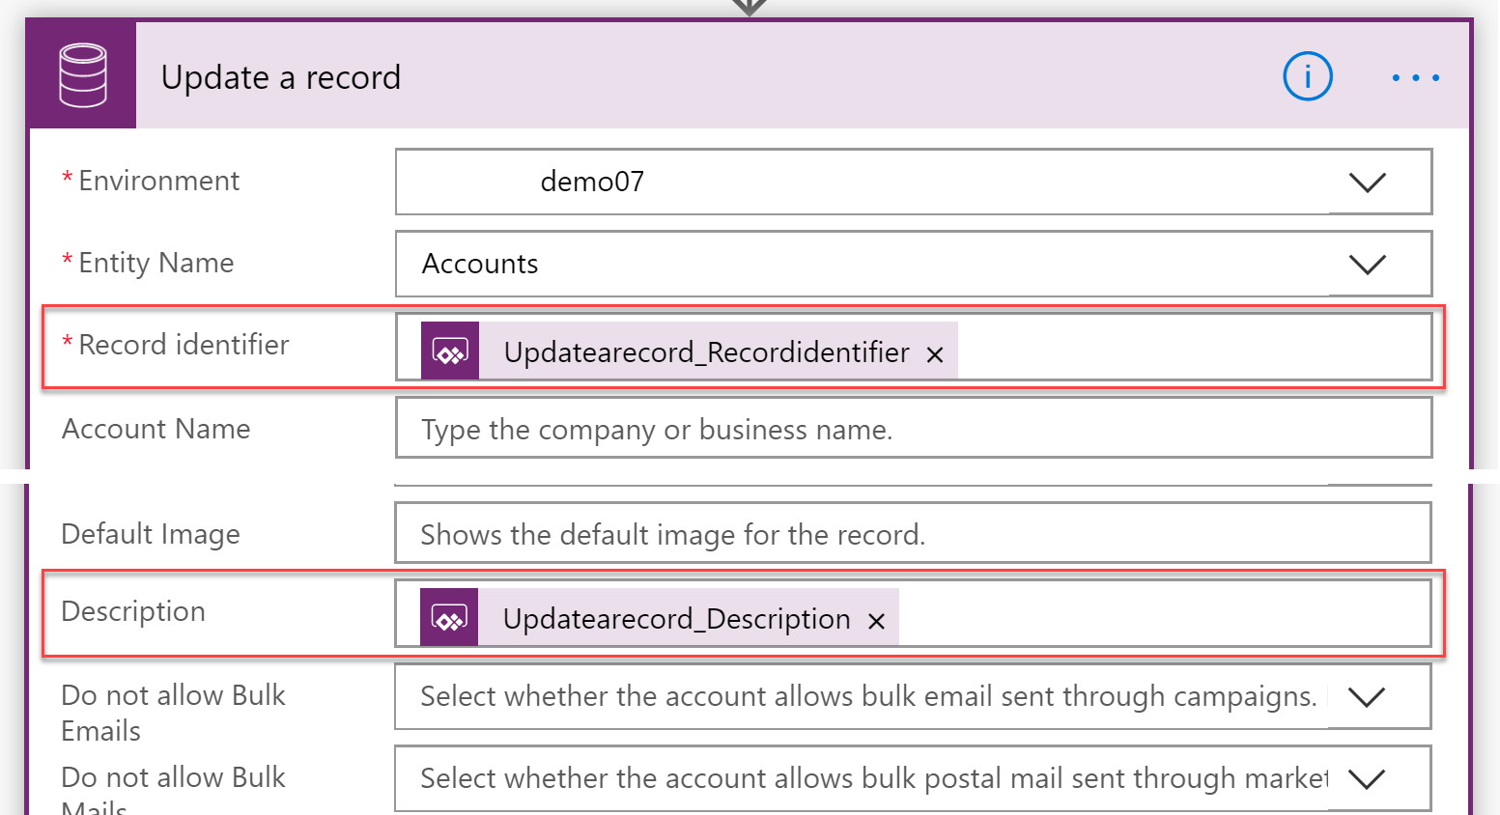Collapse the card via Update a record title
The height and width of the screenshot is (815, 1500).
point(280,77)
